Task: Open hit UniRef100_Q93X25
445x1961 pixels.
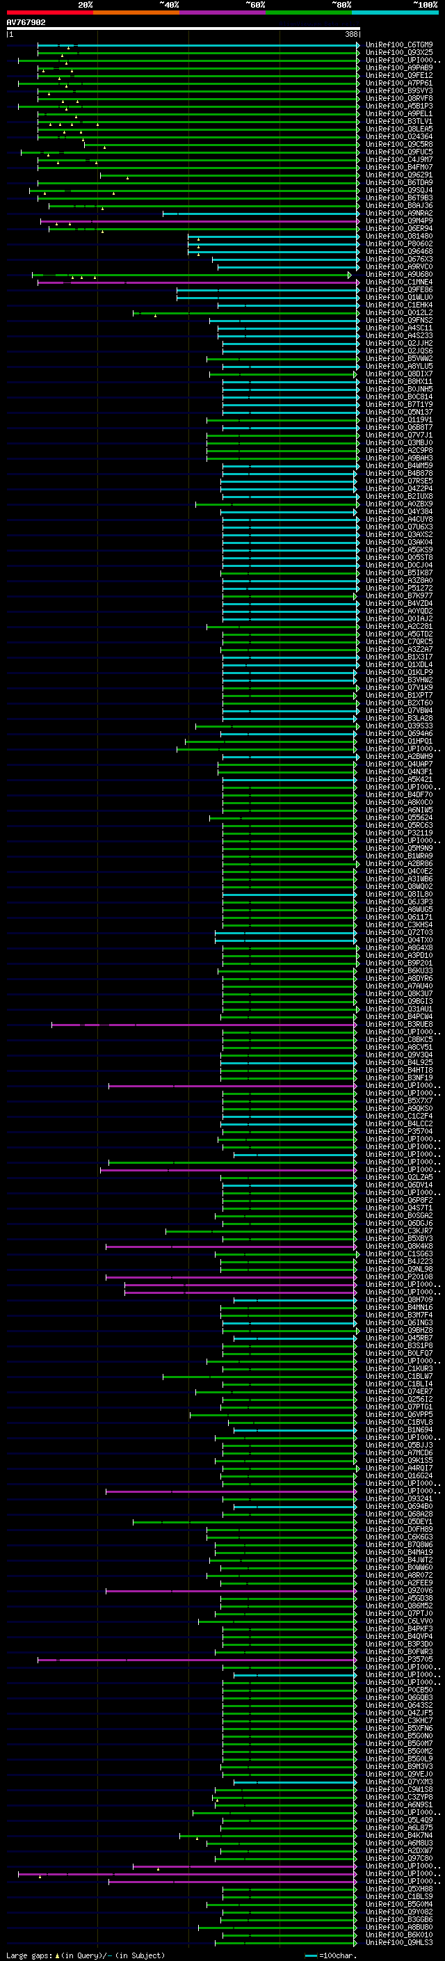Action: (x=399, y=53)
